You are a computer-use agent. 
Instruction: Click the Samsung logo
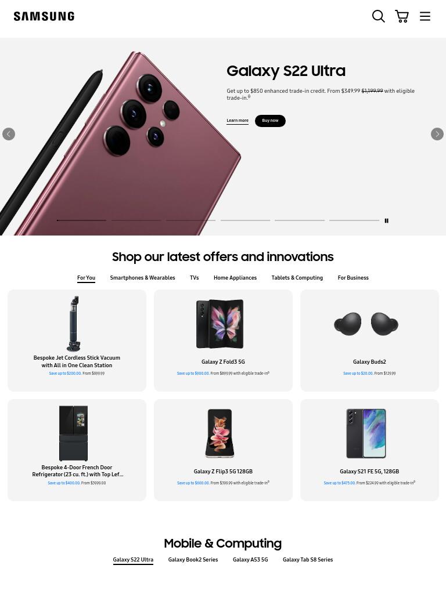click(x=44, y=16)
